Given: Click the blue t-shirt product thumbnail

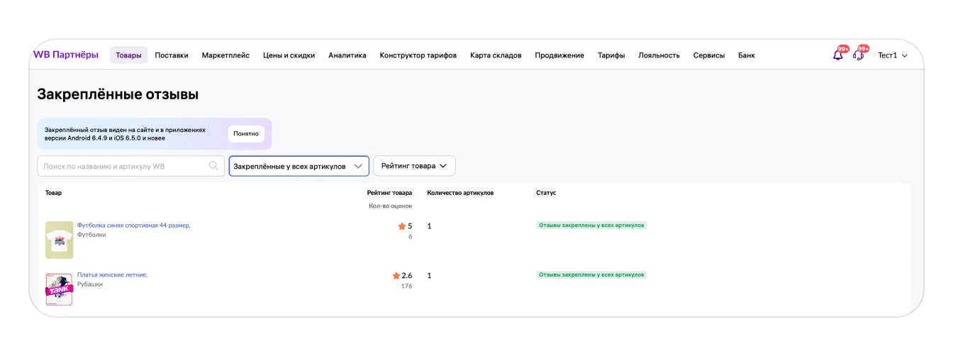Looking at the screenshot, I should point(59,240).
